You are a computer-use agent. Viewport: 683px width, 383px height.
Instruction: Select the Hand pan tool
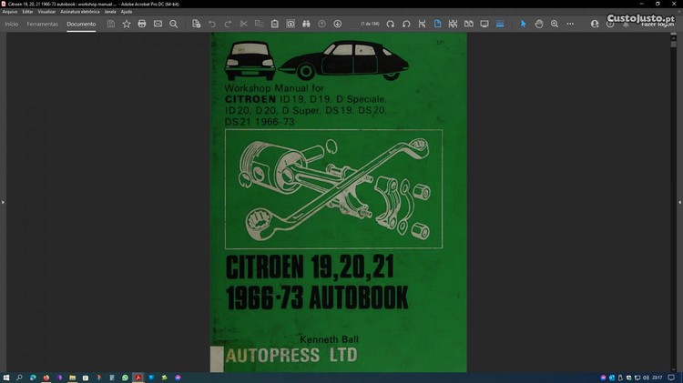click(x=539, y=24)
